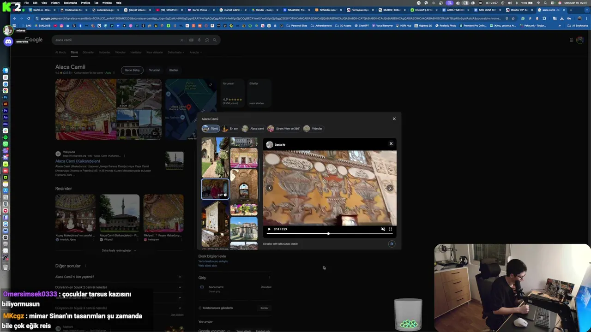Select the En son photo filter chip
The image size is (591, 332).
pos(230,129)
